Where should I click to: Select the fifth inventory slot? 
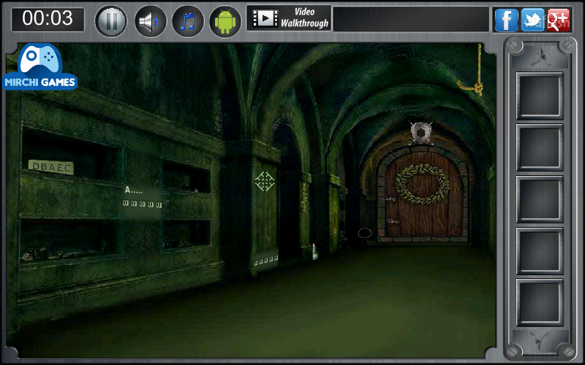click(x=540, y=302)
